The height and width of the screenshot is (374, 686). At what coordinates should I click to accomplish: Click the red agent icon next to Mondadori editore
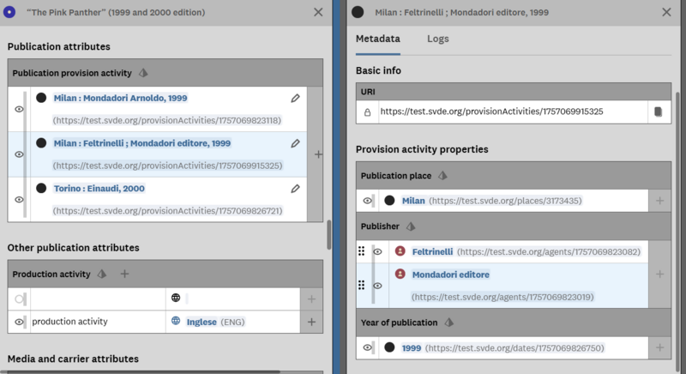tap(400, 274)
